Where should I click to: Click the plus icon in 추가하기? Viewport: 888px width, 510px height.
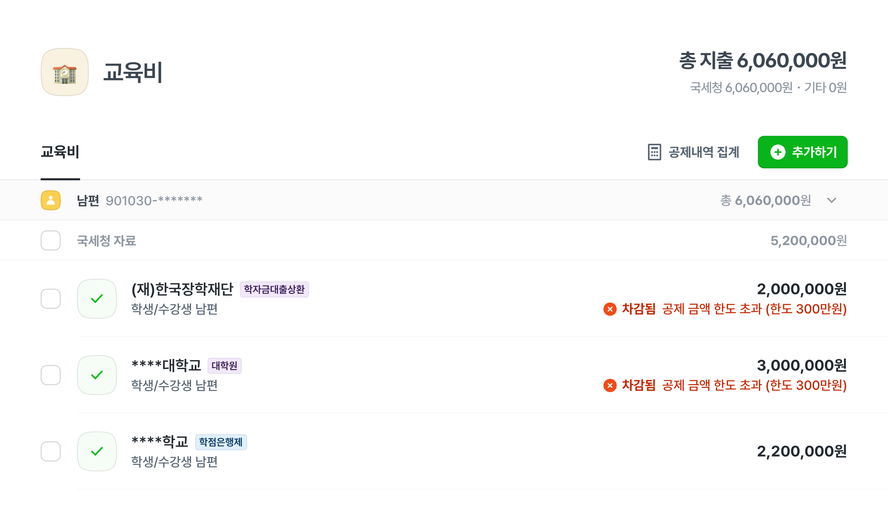(778, 152)
